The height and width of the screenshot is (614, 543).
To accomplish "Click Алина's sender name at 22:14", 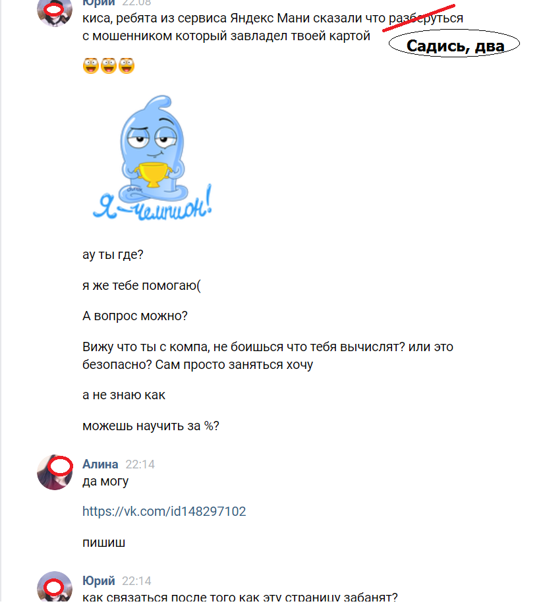I will click(x=100, y=464).
